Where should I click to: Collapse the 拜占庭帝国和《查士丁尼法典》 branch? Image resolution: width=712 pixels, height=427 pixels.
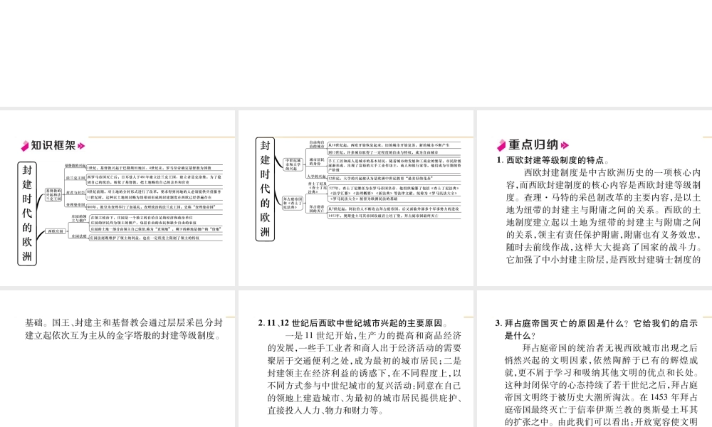point(293,202)
